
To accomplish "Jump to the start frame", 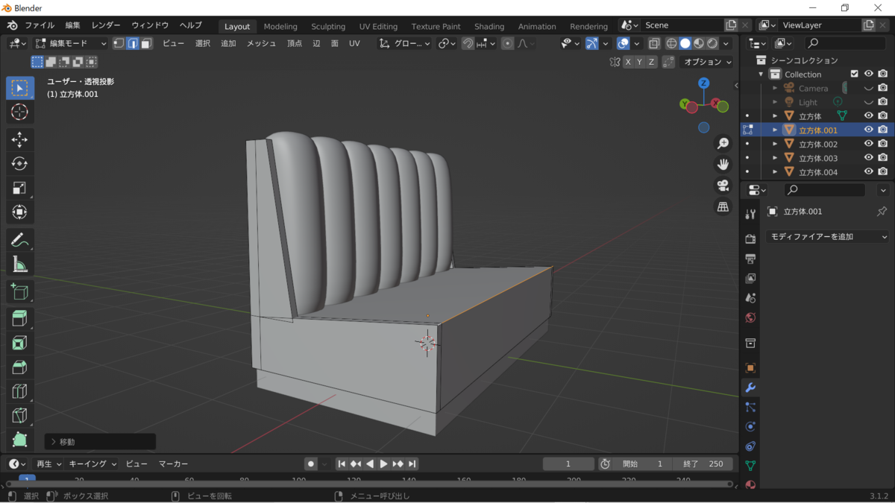I will click(x=342, y=464).
